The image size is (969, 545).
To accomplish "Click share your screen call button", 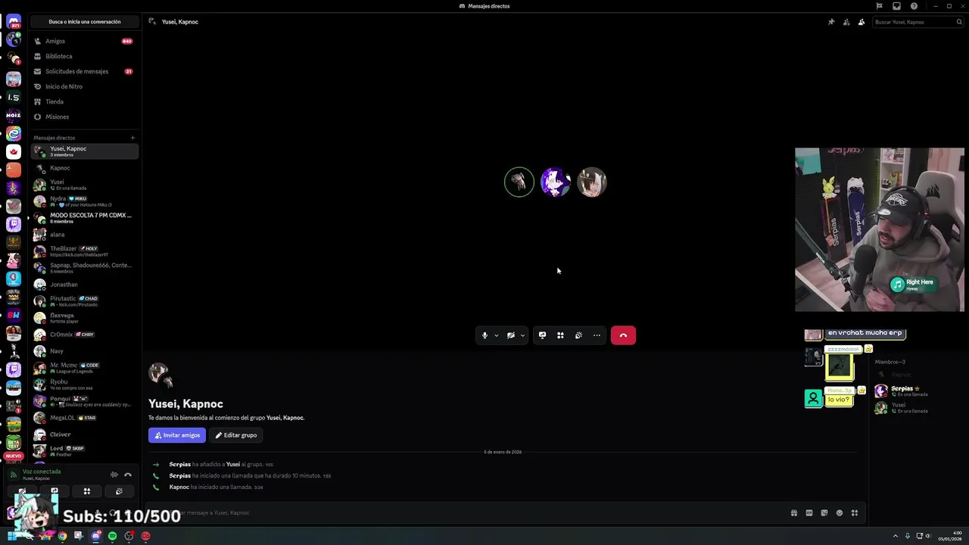I will point(542,335).
